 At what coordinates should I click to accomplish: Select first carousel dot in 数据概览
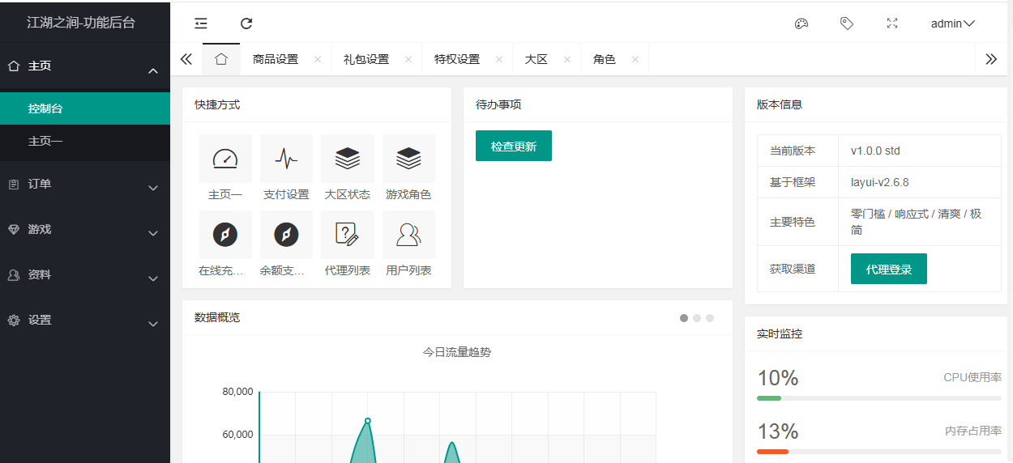pos(684,318)
